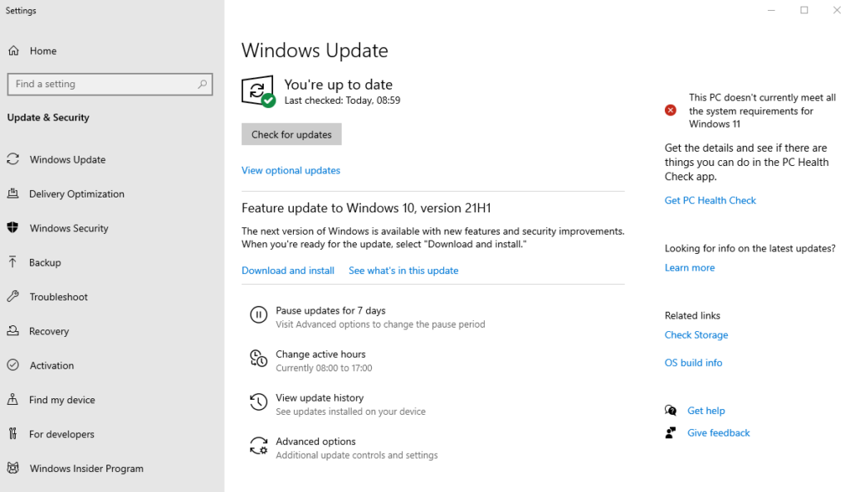Click 'Feature update to Windows 10, version 21H1' heading
The height and width of the screenshot is (492, 850).
pos(366,208)
